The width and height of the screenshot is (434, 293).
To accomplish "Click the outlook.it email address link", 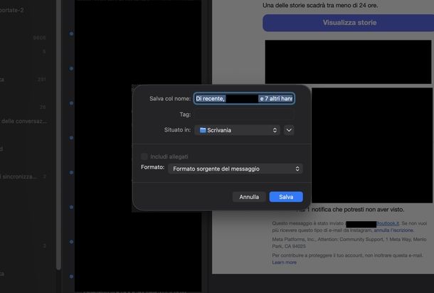I will [x=388, y=223].
